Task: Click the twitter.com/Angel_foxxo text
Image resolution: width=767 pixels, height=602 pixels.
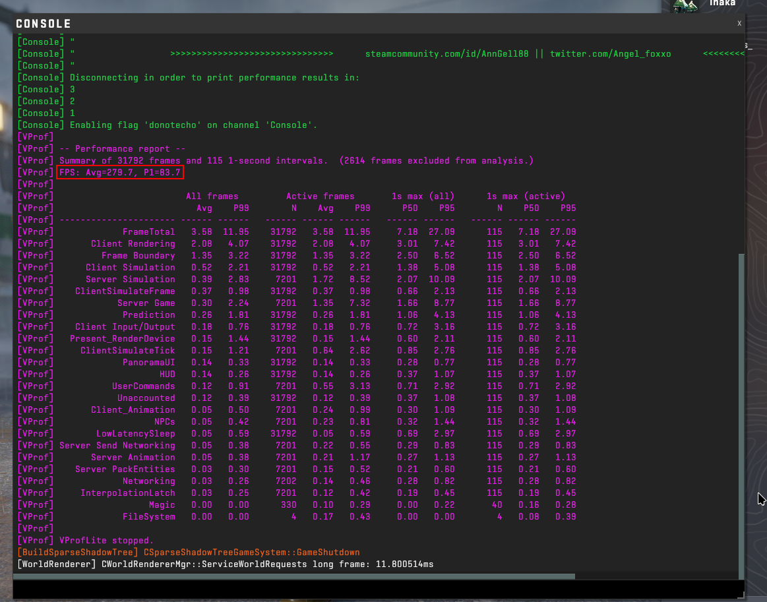Action: [x=610, y=53]
